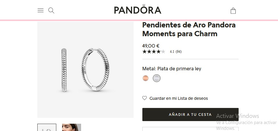Viewport: 278px width, 131px height.
Task: Click the Metal: Plata de primera ley label
Action: click(172, 69)
